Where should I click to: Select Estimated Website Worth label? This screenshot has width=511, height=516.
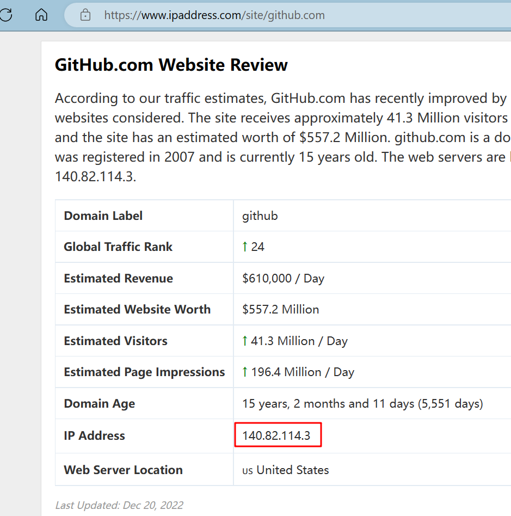tap(137, 309)
